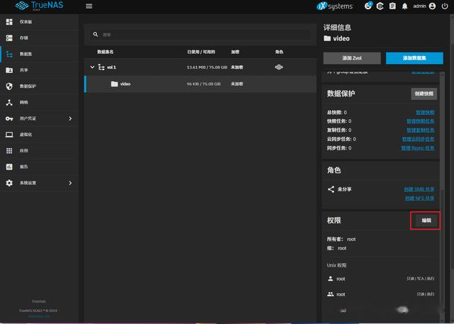The width and height of the screenshot is (454, 324).
Task: Click the 添加数据集 button
Action: click(414, 58)
